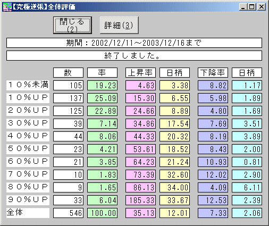Screen dimensions: 269x226
Task: Click the pink rise-rate cell 35.13
Action: pyautogui.click(x=140, y=213)
